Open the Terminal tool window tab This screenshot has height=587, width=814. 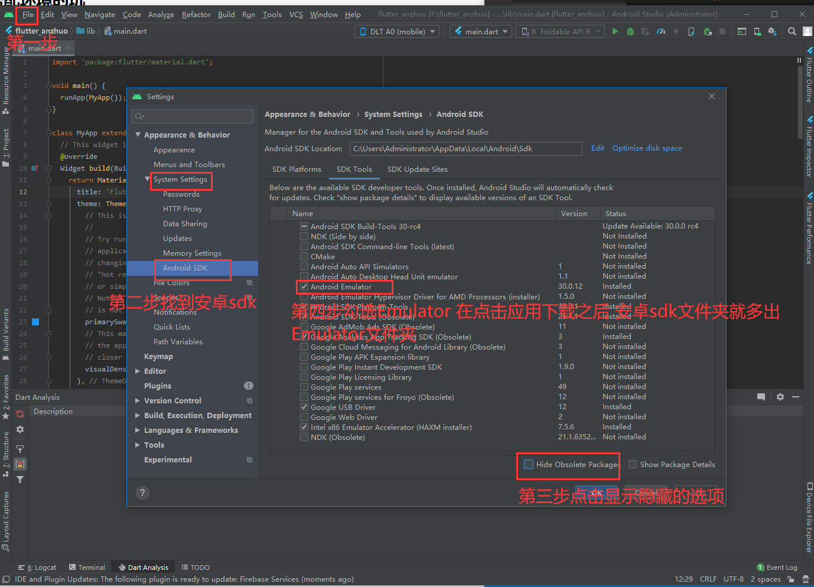pyautogui.click(x=87, y=568)
